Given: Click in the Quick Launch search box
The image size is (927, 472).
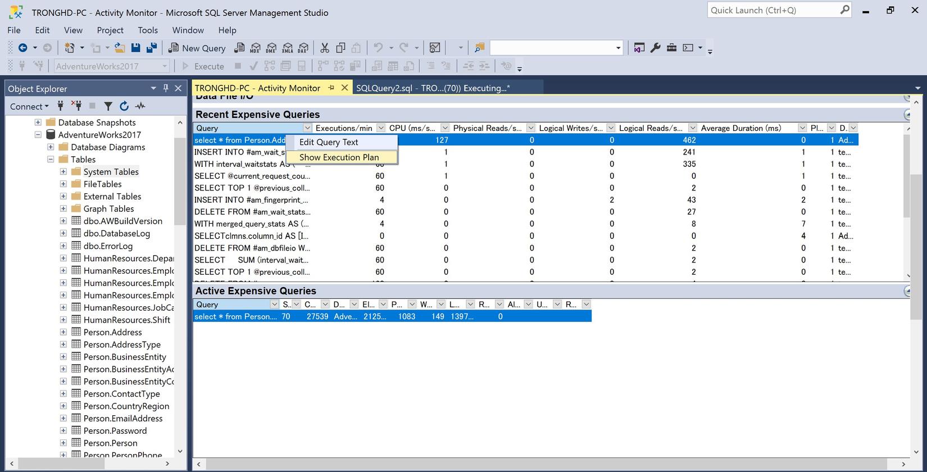Looking at the screenshot, I should pyautogui.click(x=772, y=10).
